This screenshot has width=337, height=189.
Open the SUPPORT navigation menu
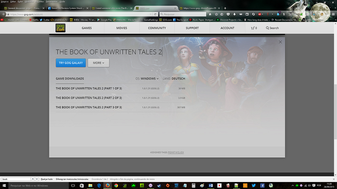click(x=192, y=28)
